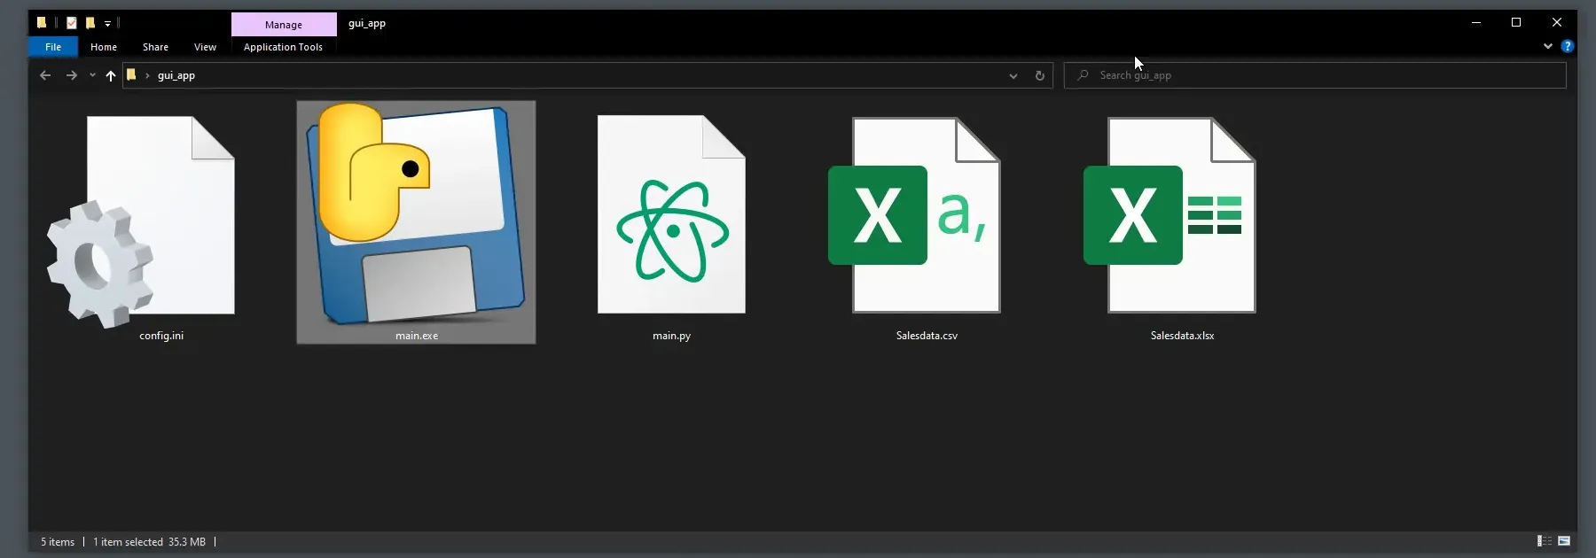Select the Salesdata.csv file icon
This screenshot has width=1596, height=558.
click(922, 215)
